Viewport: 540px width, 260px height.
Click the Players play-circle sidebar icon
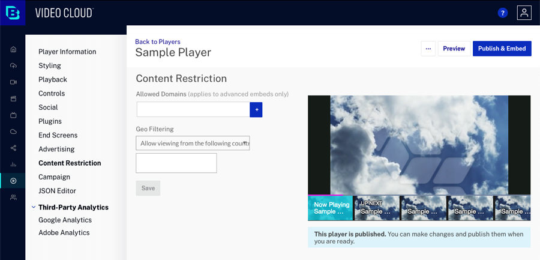click(13, 181)
